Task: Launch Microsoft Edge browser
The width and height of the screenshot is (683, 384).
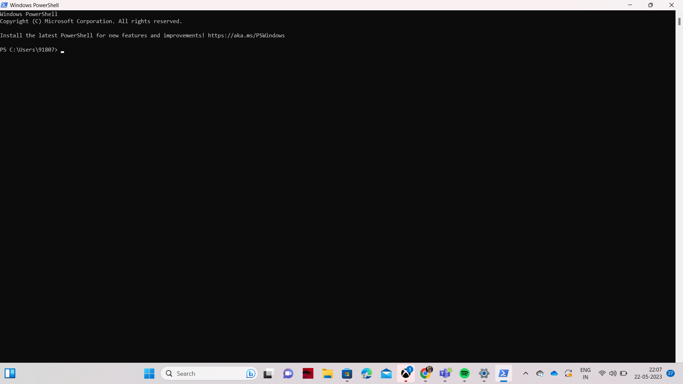Action: point(366,373)
